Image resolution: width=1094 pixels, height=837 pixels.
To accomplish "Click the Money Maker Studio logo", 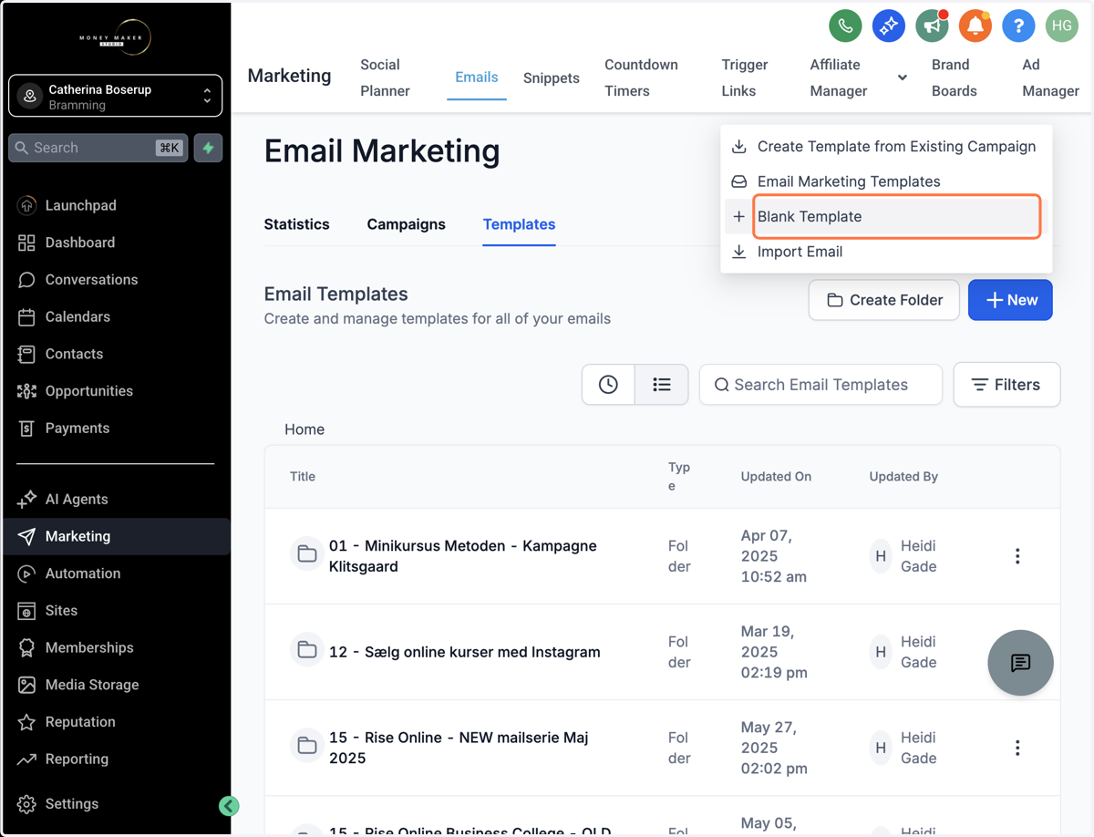I will pos(116,37).
